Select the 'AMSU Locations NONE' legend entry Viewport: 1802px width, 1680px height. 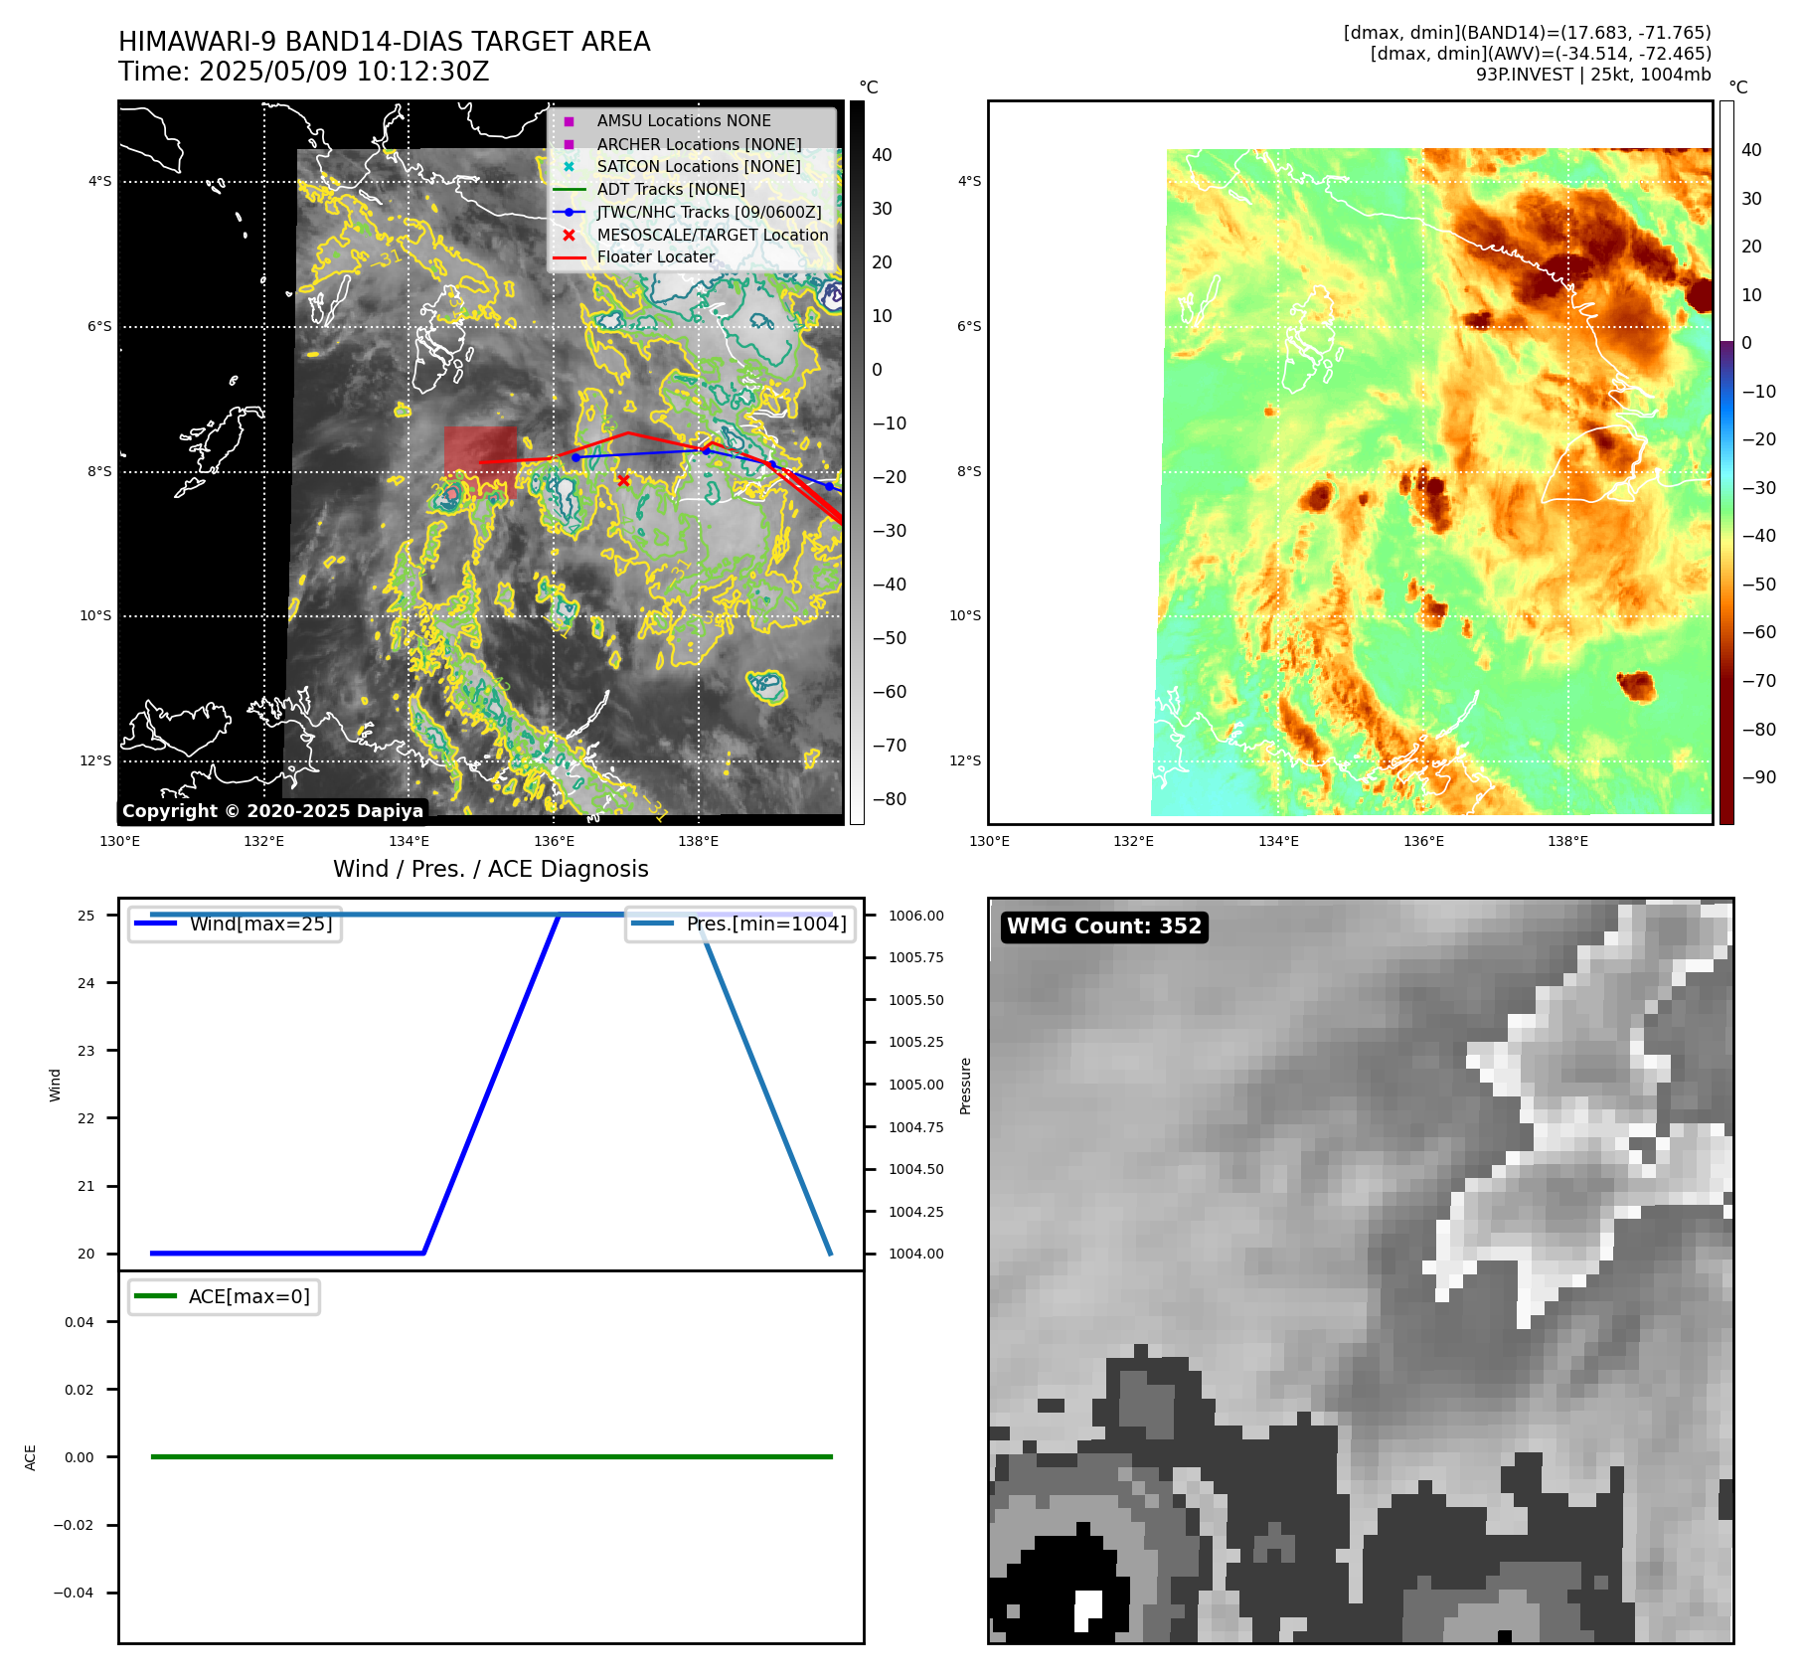pyautogui.click(x=684, y=121)
